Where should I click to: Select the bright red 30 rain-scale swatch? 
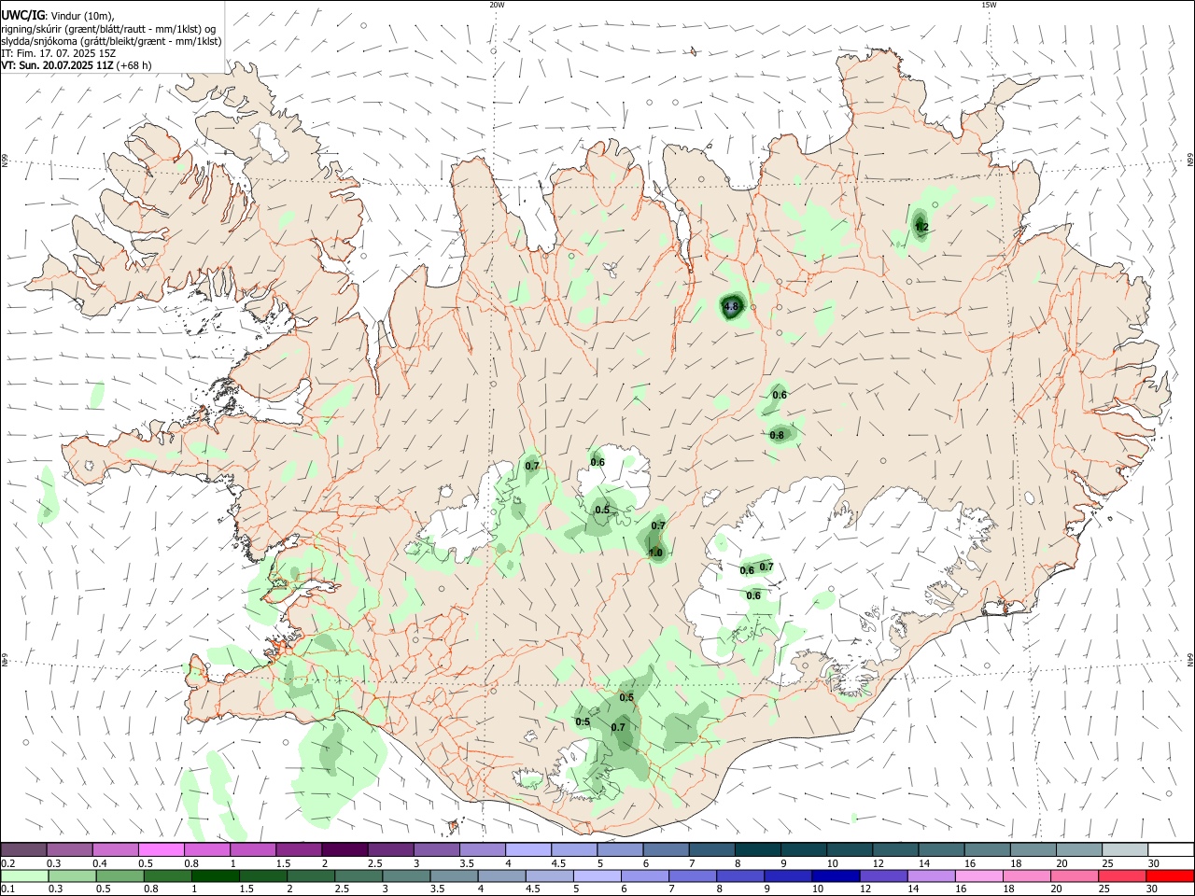click(1169, 875)
